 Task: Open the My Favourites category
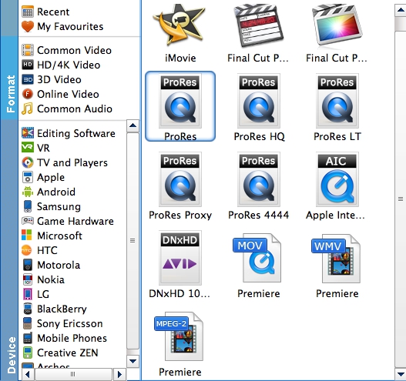pyautogui.click(x=70, y=27)
